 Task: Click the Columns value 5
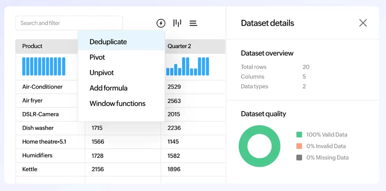tap(304, 77)
